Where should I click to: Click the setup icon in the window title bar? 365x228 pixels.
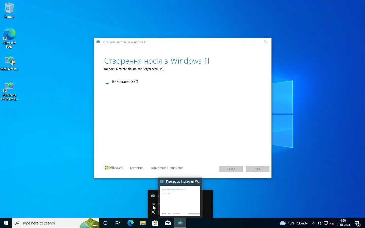tap(98, 42)
